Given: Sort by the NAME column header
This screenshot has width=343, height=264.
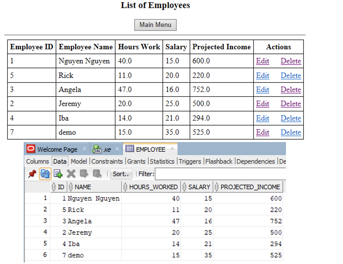Looking at the screenshot, I should [x=94, y=187].
